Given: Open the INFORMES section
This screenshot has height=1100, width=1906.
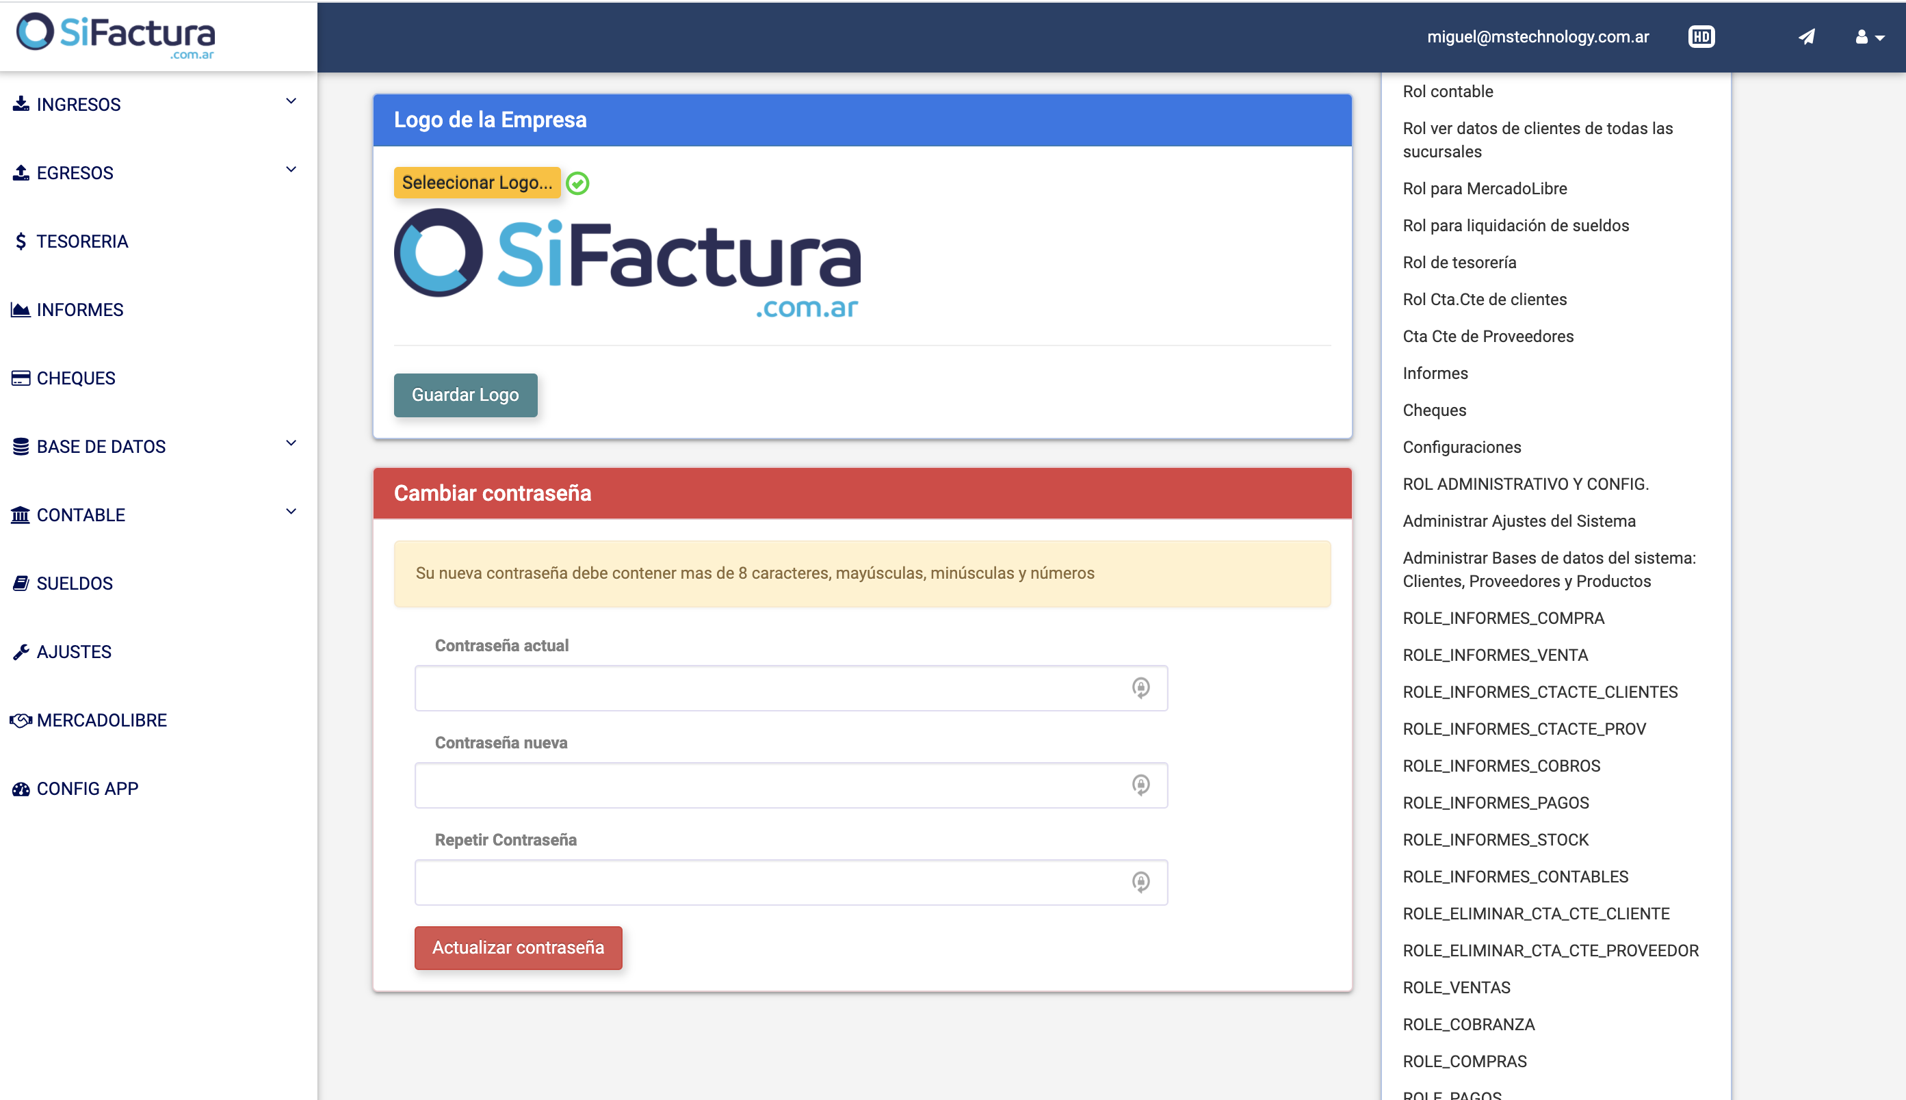Looking at the screenshot, I should click(x=79, y=310).
